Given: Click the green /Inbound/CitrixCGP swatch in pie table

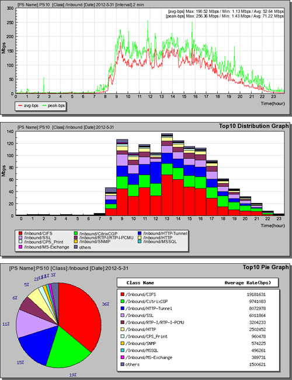Looking at the screenshot, I should coord(123,301).
